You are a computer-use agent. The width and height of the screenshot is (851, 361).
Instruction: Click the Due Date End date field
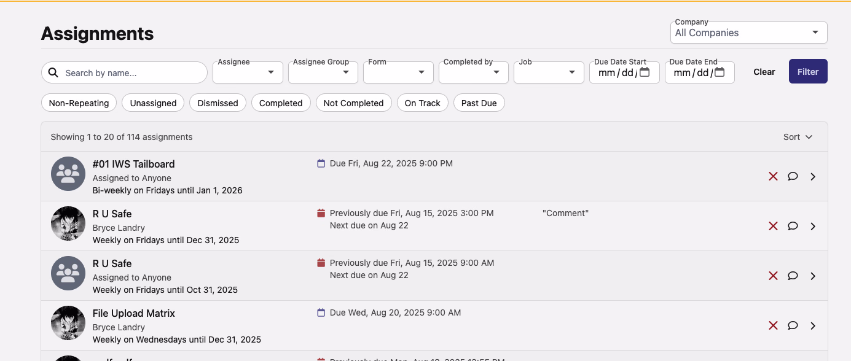[x=699, y=72]
